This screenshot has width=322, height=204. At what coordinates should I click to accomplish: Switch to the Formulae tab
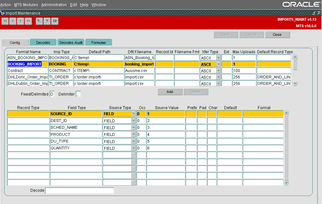[99, 43]
